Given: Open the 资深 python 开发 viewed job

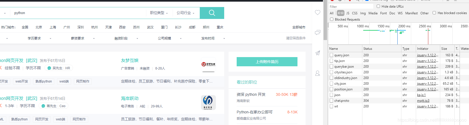Looking at the screenshot, I should [251, 94].
